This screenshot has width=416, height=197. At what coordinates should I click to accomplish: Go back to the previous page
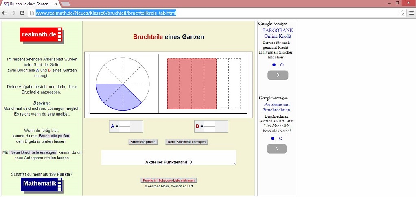click(4, 13)
